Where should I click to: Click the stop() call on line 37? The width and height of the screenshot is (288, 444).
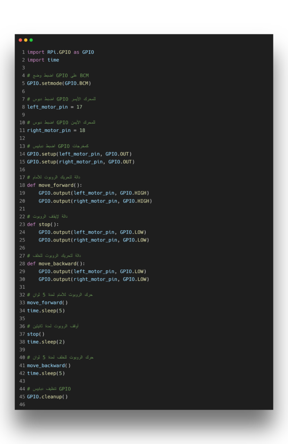click(x=35, y=334)
